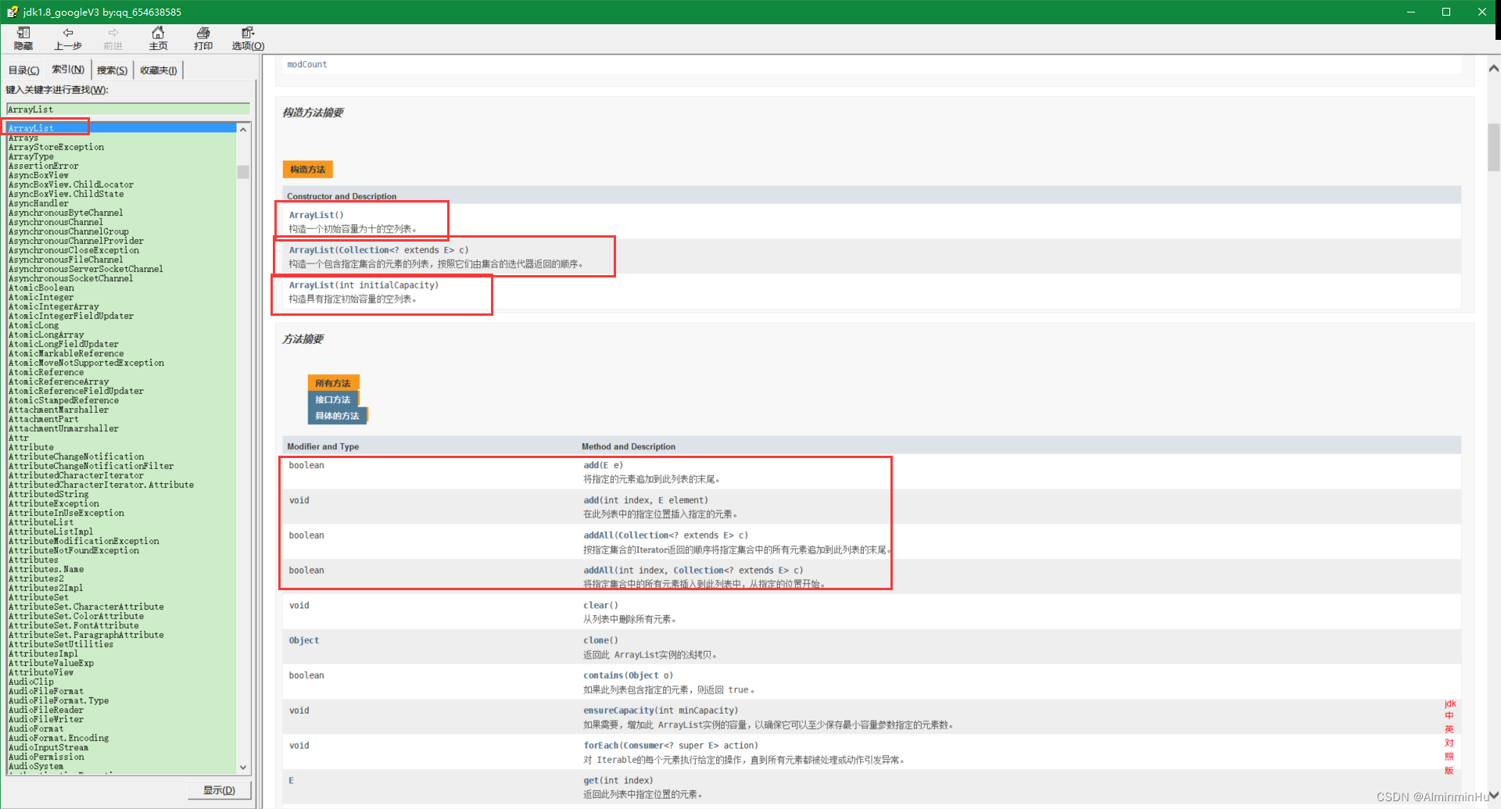This screenshot has height=809, width=1501.
Task: Select AtomicInteger in index list
Action: pos(41,297)
